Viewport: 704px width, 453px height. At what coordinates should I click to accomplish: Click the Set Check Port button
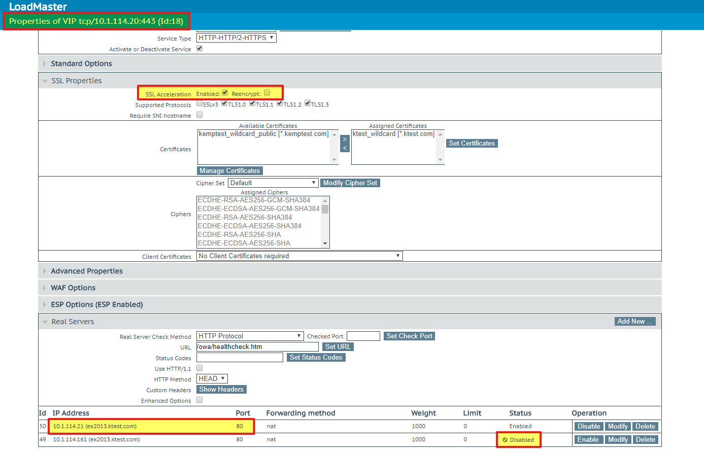tap(410, 336)
